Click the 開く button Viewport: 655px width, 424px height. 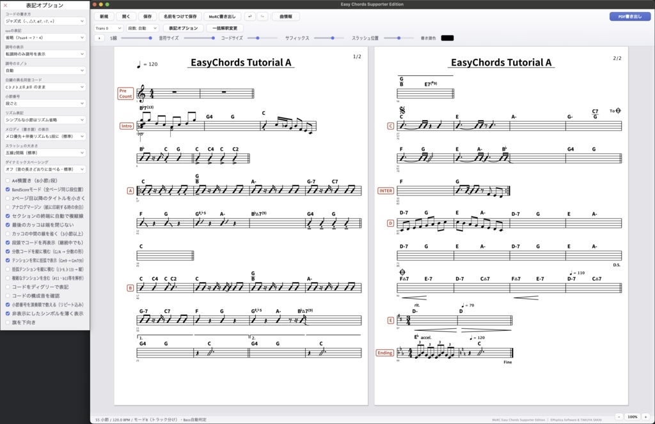click(x=126, y=17)
